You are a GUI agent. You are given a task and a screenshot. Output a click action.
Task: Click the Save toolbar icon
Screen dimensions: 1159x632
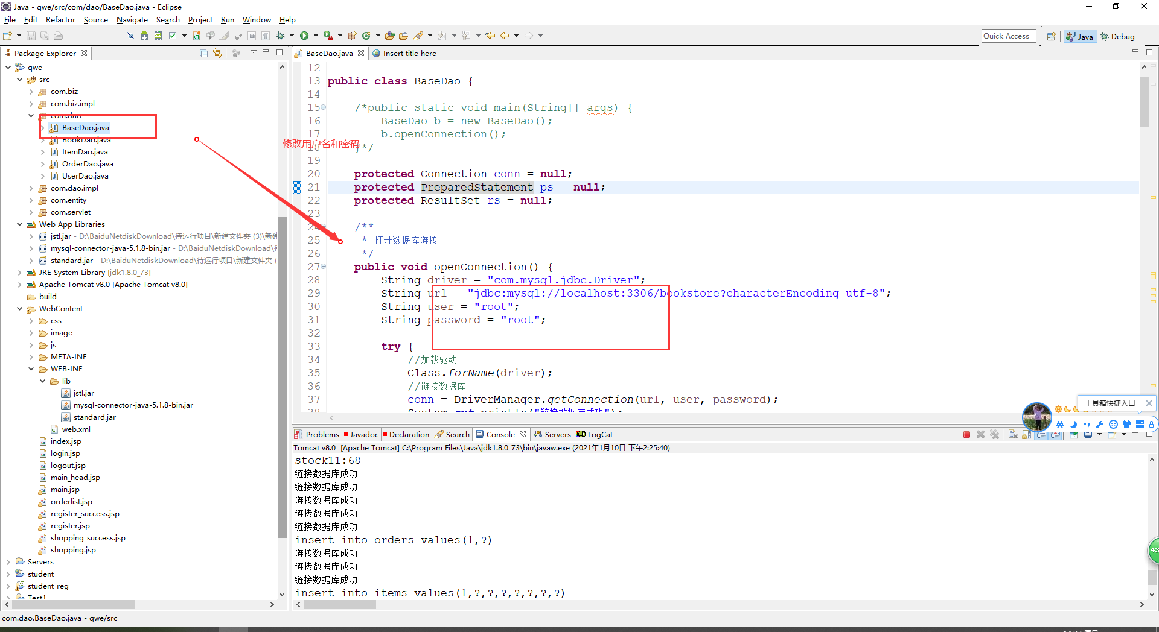pos(31,36)
